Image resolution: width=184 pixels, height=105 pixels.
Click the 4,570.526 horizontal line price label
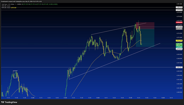[x=179, y=49]
